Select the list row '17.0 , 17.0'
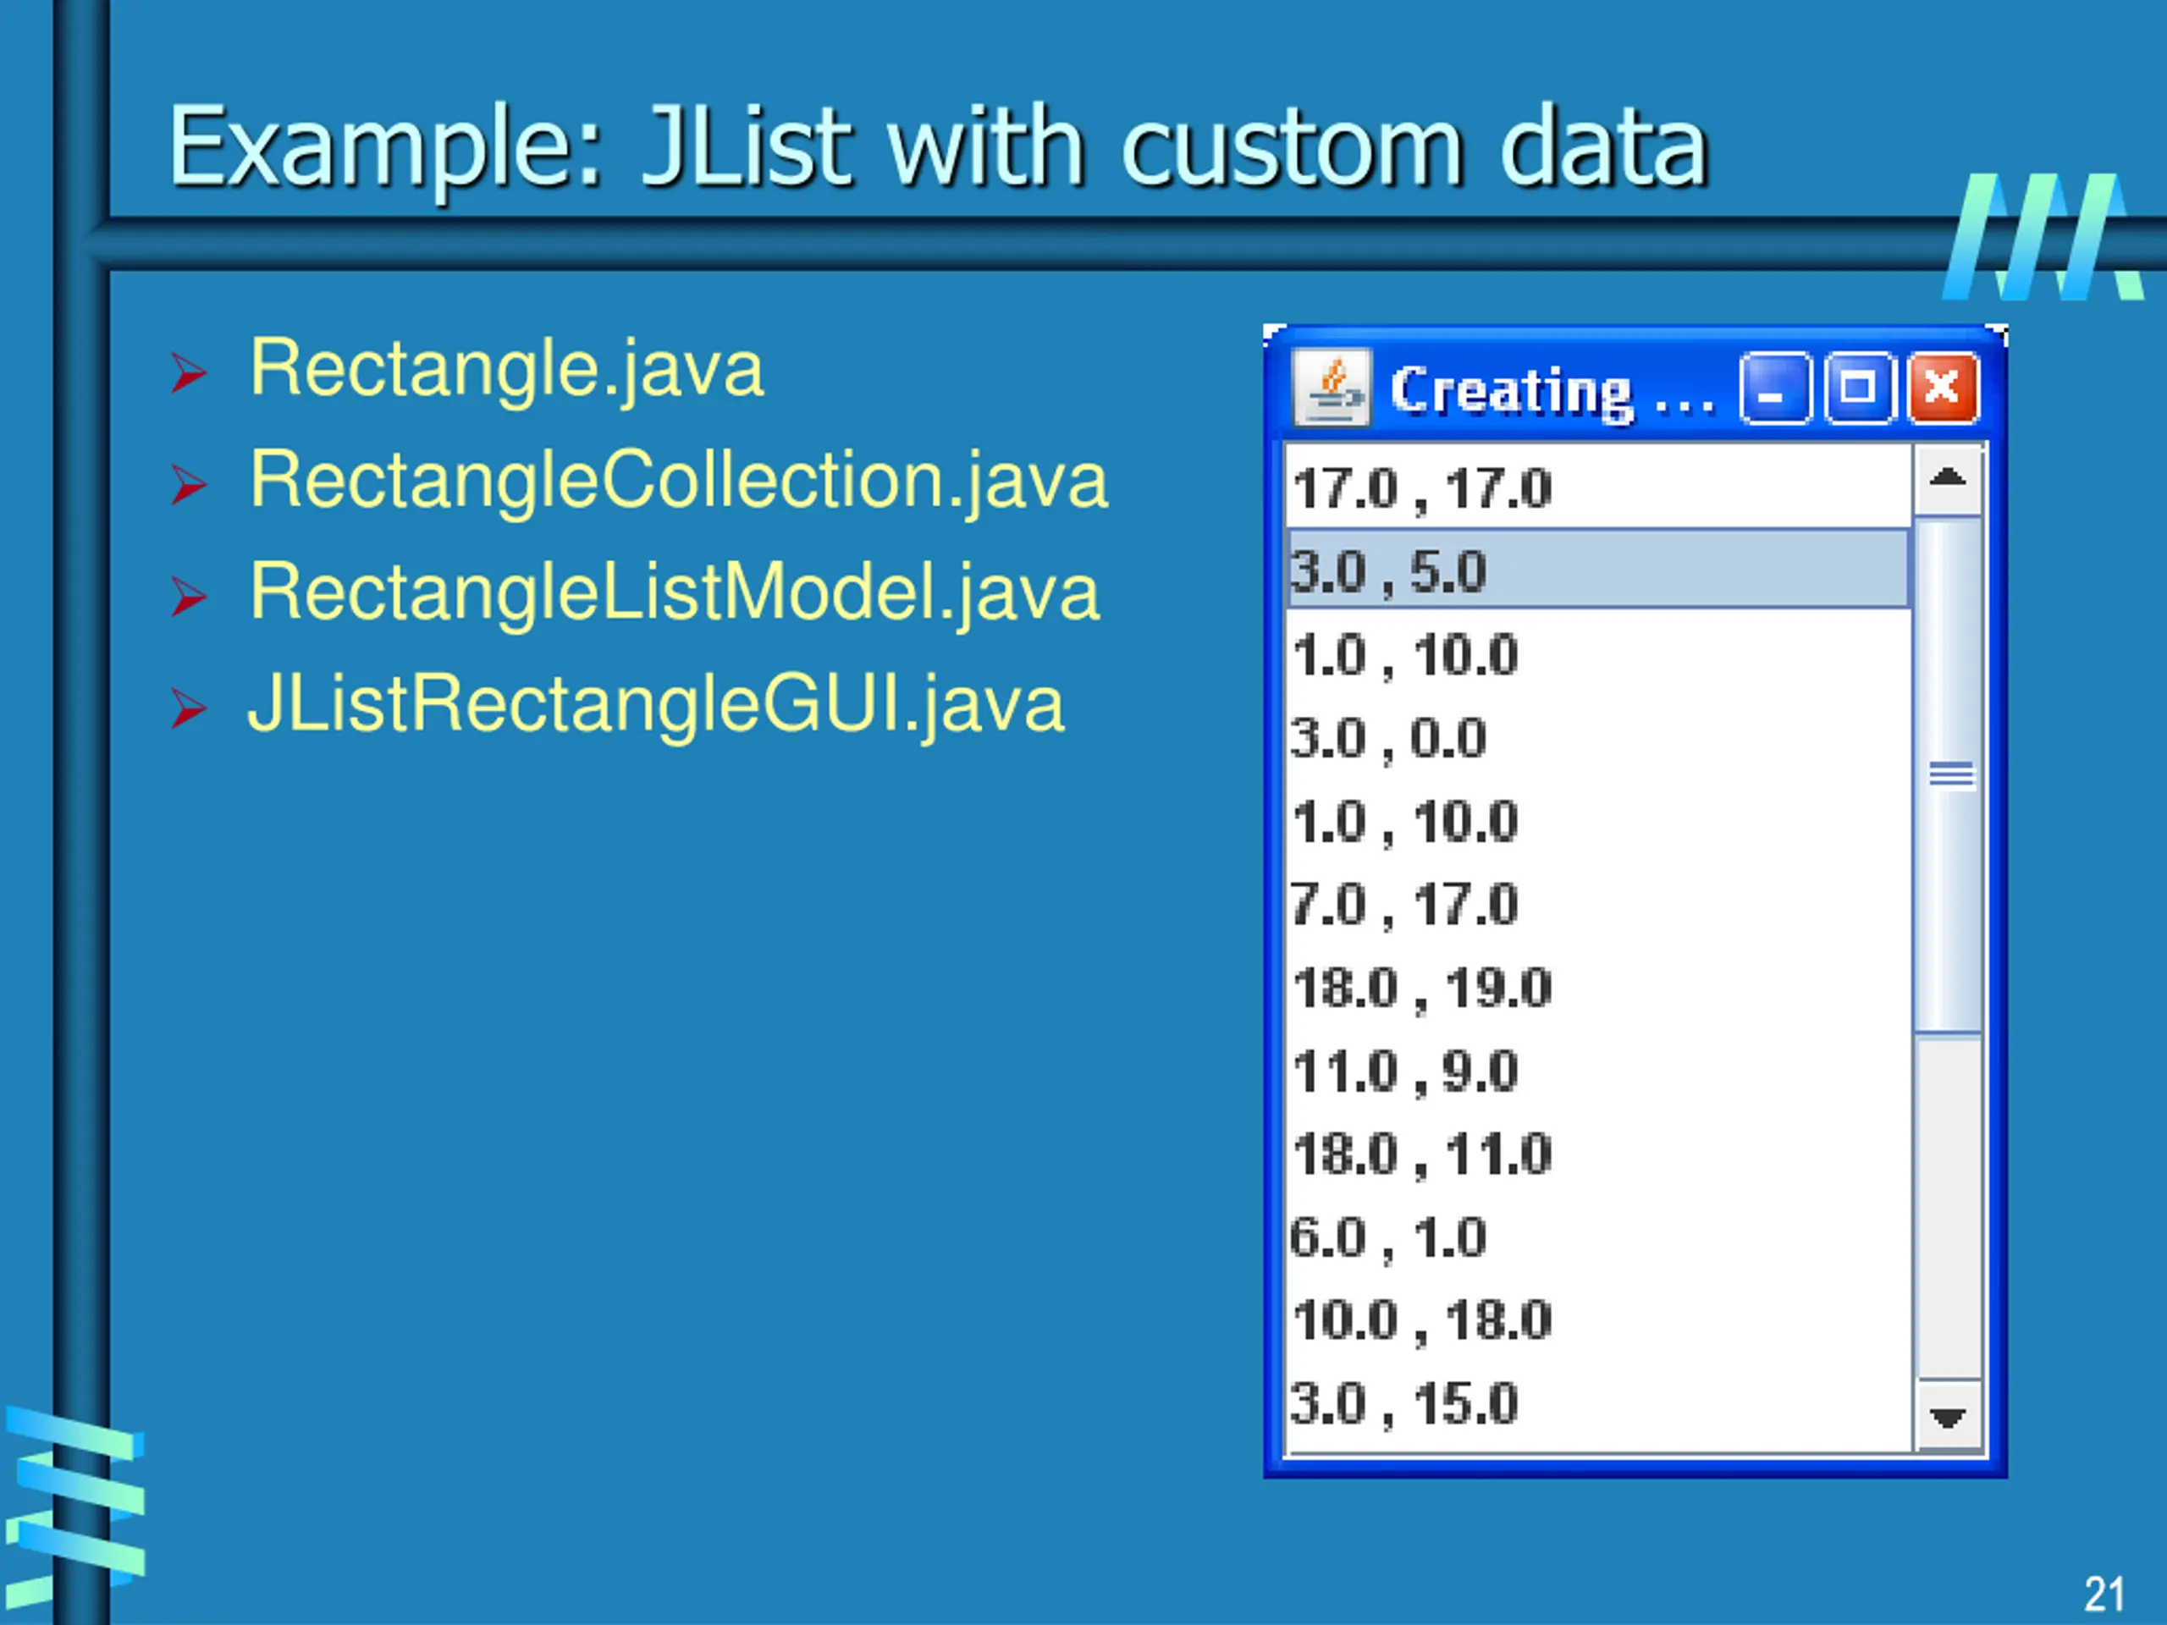2167x1625 pixels. (1599, 487)
